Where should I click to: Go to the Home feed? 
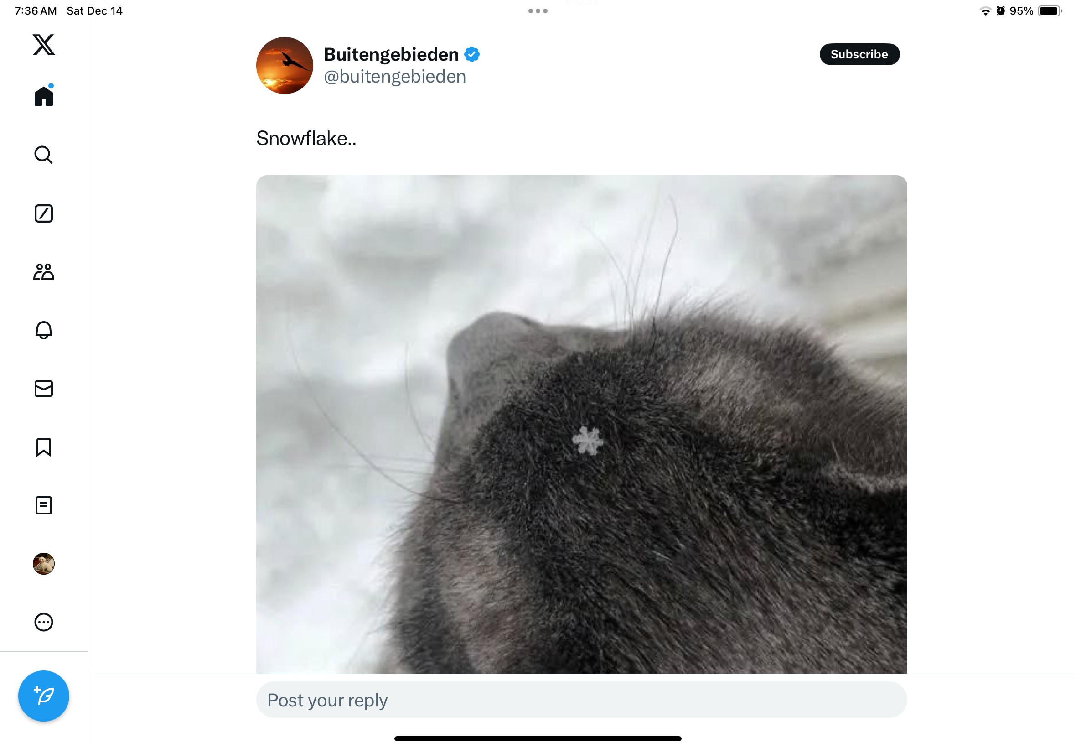(44, 97)
